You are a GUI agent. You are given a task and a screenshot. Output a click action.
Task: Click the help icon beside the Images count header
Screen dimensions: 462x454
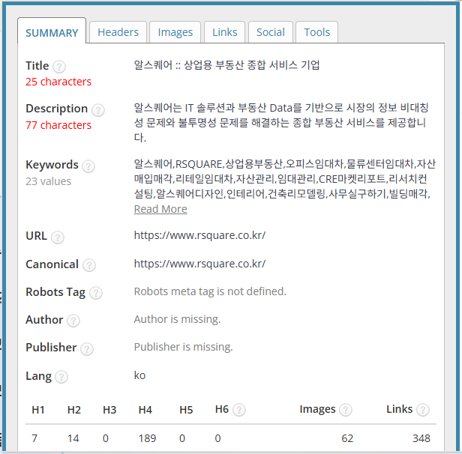[346, 410]
